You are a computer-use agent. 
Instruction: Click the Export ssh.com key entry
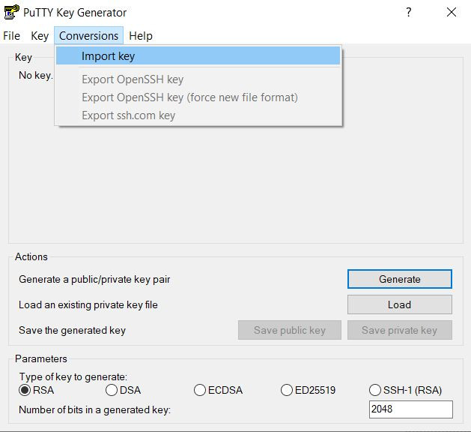pyautogui.click(x=198, y=115)
